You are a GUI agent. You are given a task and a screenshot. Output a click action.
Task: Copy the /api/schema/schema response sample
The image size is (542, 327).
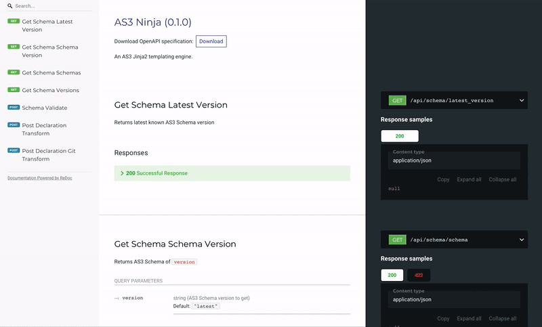[443, 319]
